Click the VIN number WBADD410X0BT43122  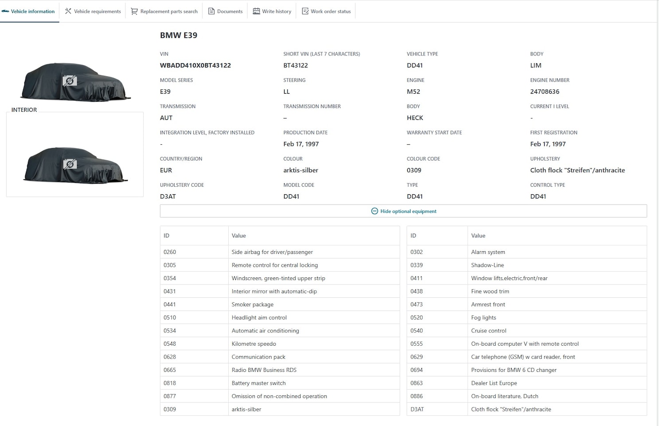195,65
